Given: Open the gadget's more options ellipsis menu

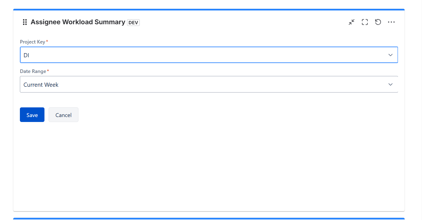Looking at the screenshot, I should [391, 22].
